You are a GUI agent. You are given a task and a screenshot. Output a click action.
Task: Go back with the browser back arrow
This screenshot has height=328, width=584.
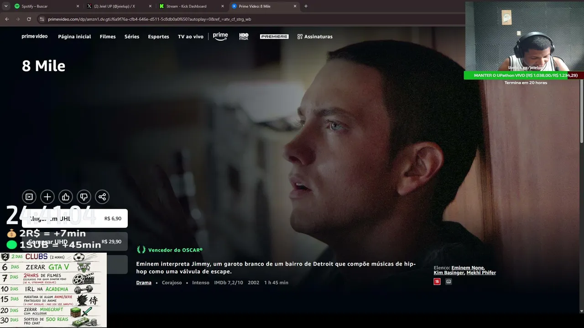7,19
